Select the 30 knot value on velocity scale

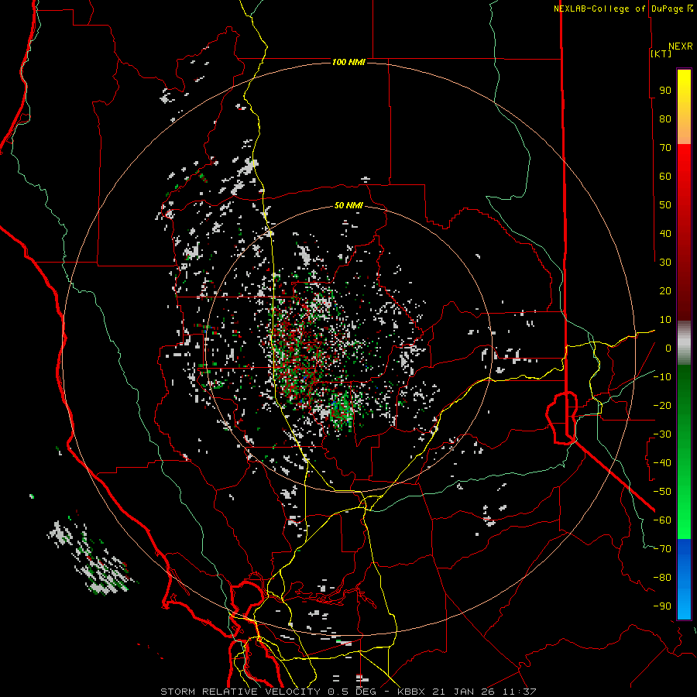(x=665, y=263)
